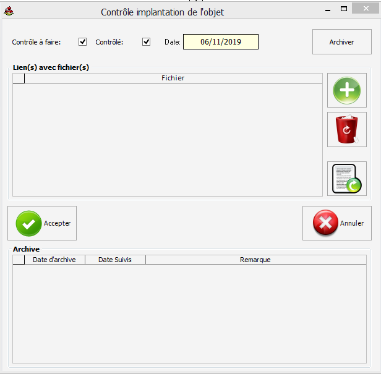Click the "Date Suivis" column header
This screenshot has height=374, width=381.
click(x=115, y=260)
